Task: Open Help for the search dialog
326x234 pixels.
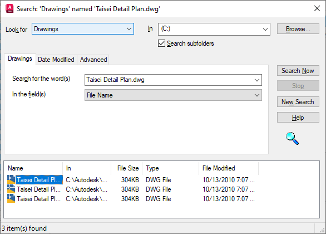Action: click(x=298, y=118)
